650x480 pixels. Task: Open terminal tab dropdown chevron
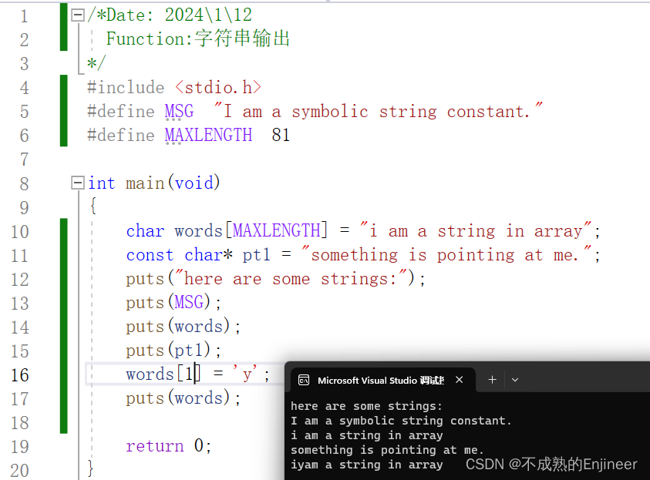(x=515, y=380)
